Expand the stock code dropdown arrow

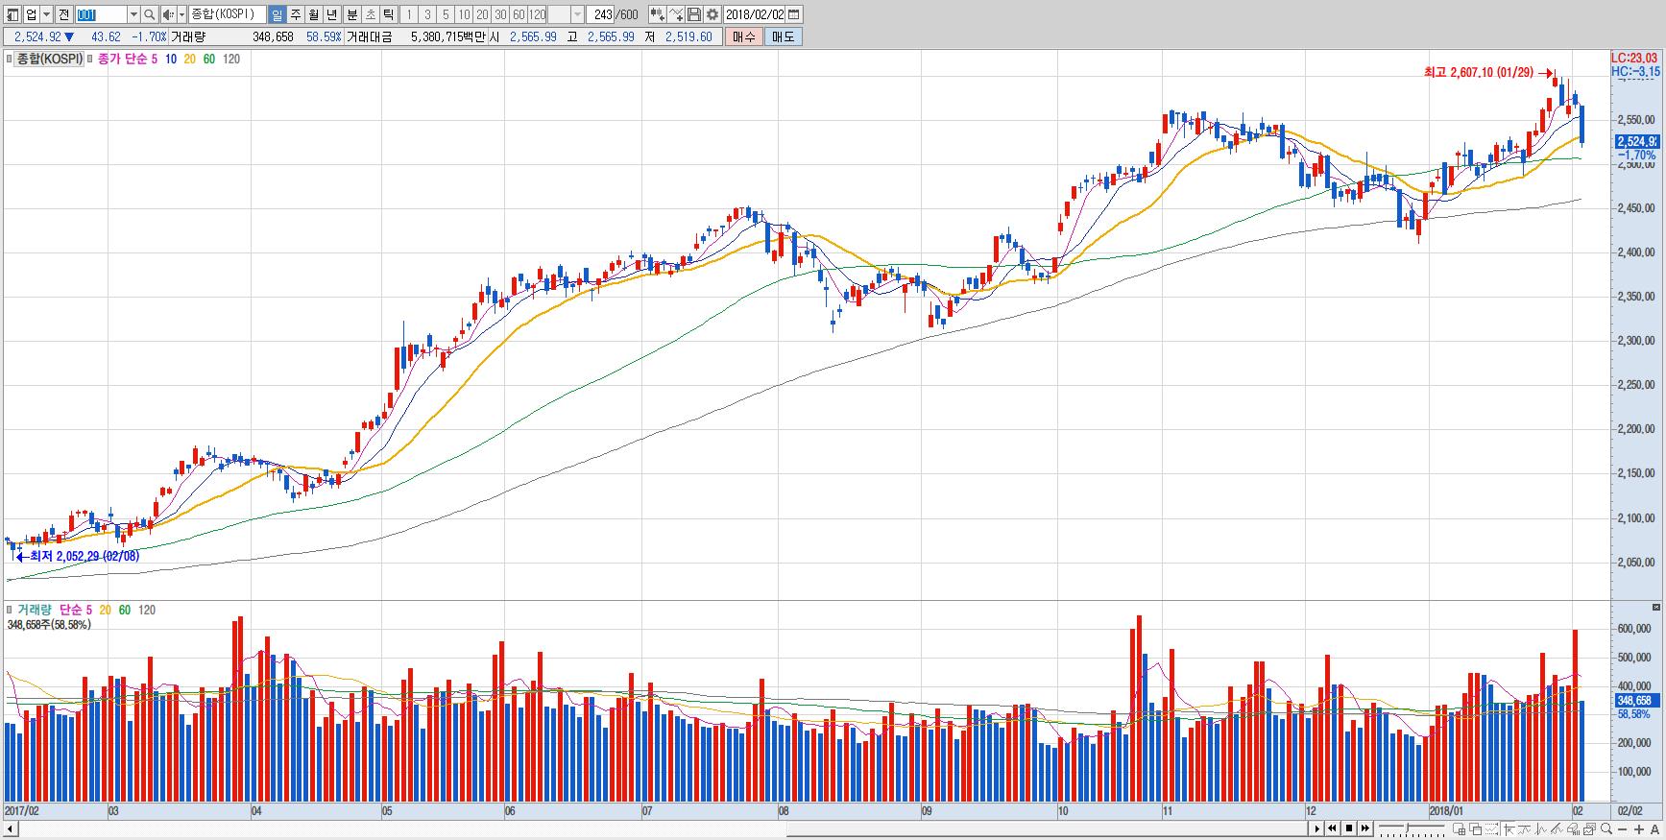(x=133, y=14)
